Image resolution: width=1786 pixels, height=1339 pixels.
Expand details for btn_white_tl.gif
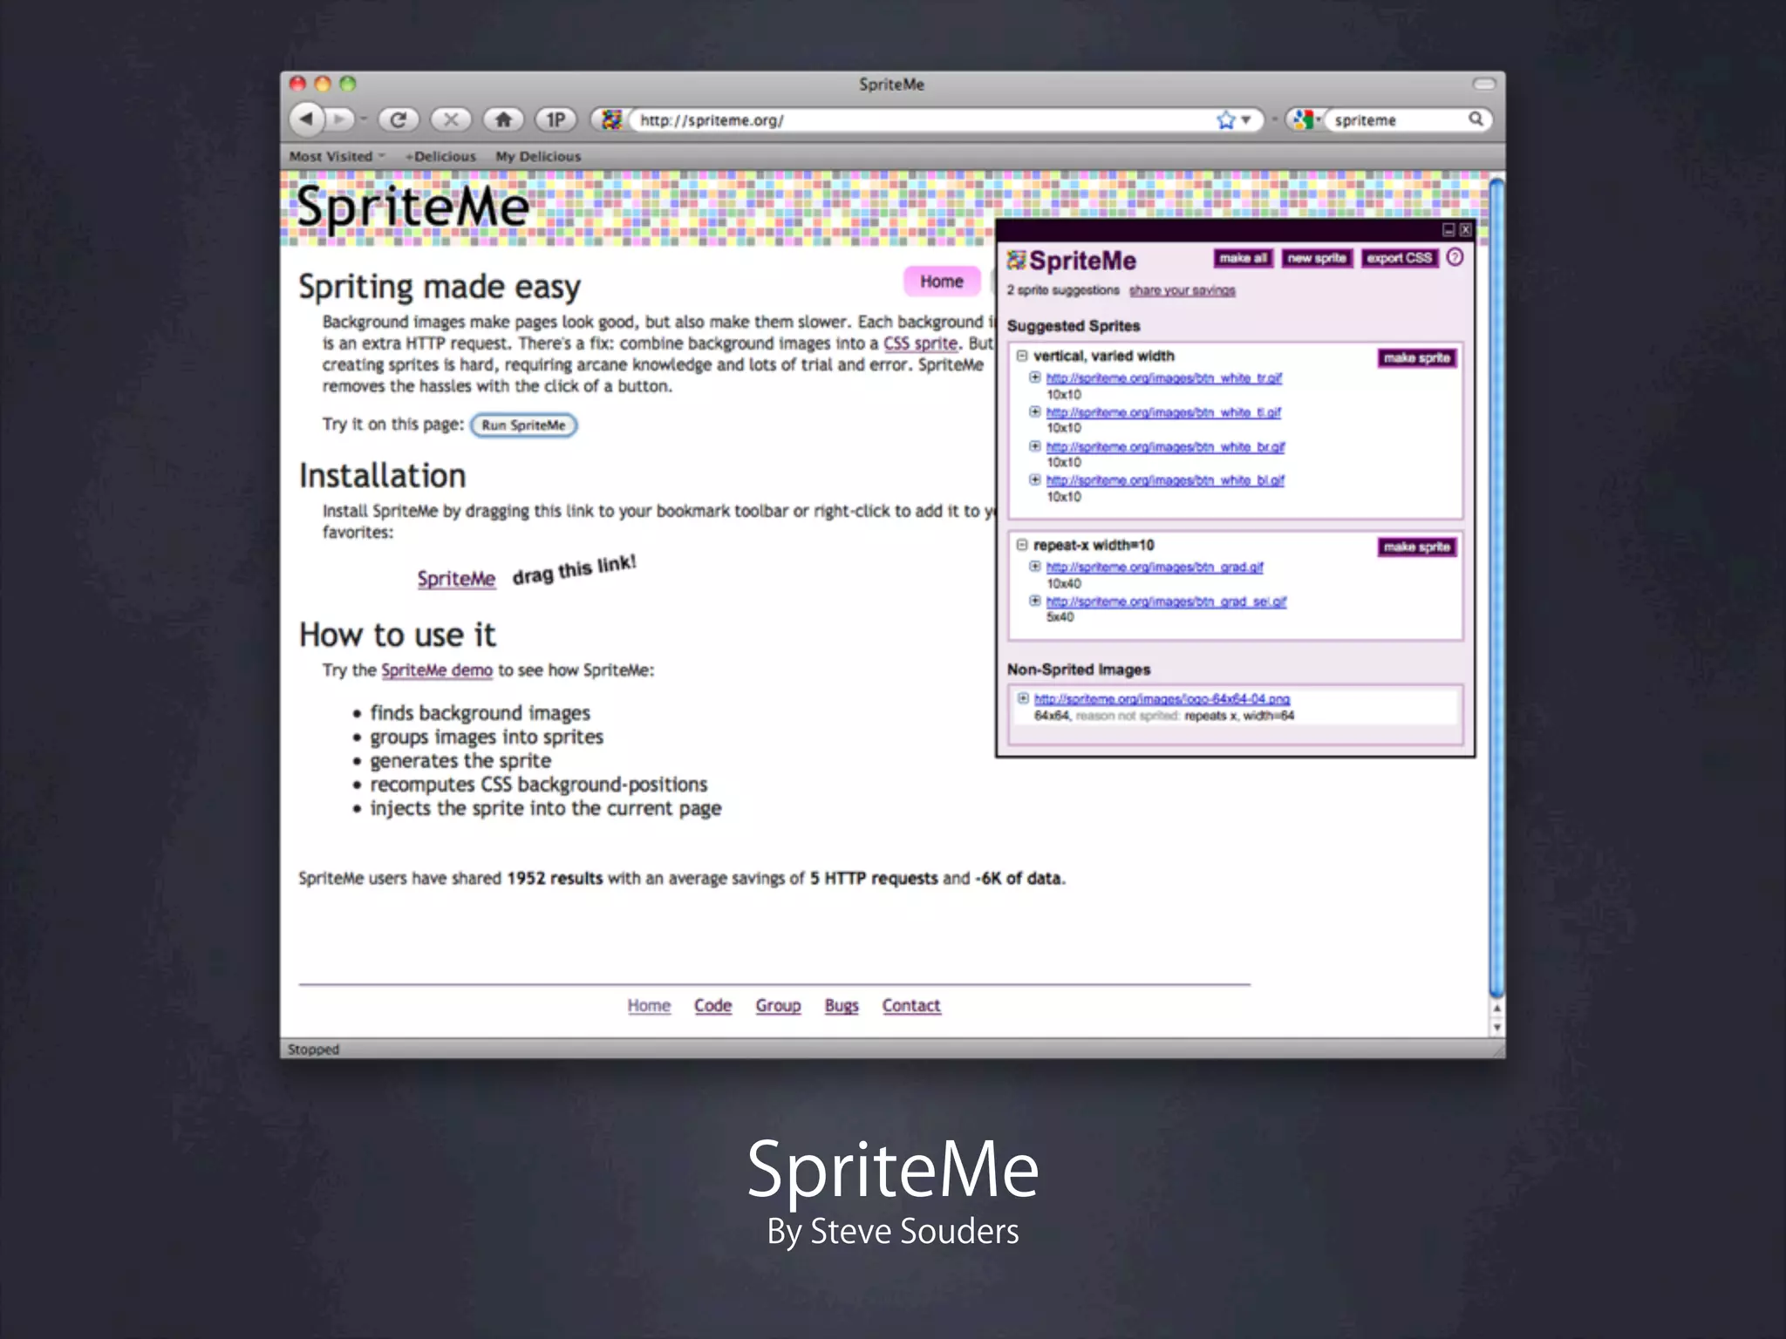pyautogui.click(x=1034, y=411)
